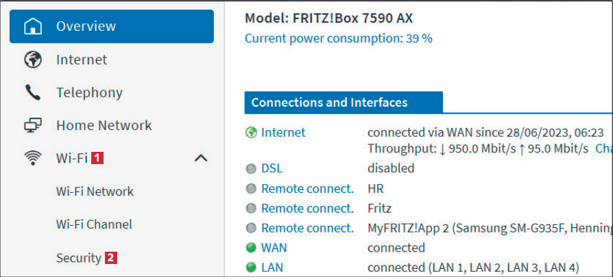Image resolution: width=613 pixels, height=277 pixels.
Task: Click Current power consumption link
Action: 338,38
